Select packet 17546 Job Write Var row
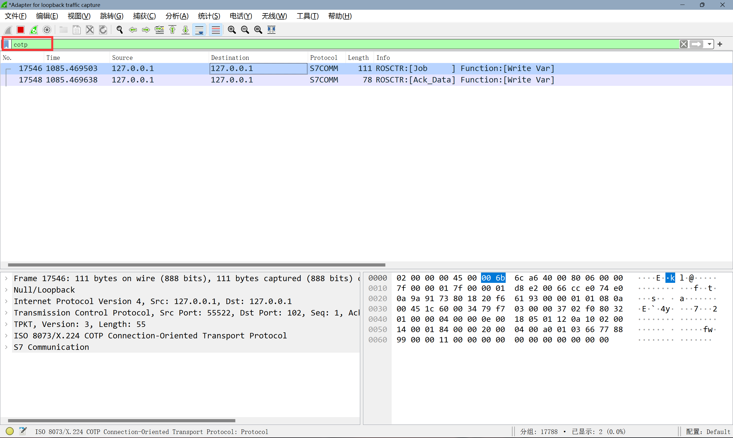This screenshot has width=733, height=438. [x=366, y=68]
